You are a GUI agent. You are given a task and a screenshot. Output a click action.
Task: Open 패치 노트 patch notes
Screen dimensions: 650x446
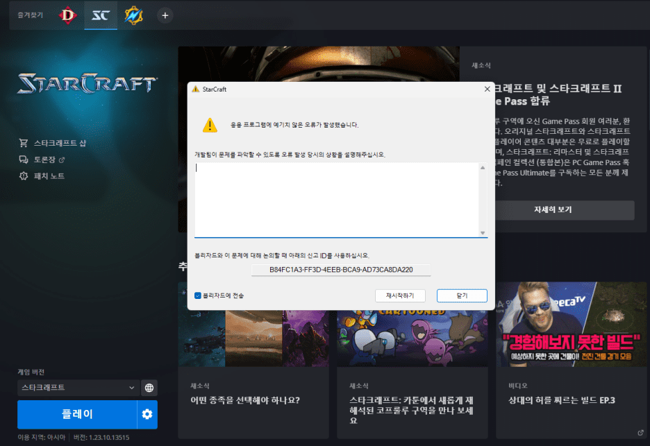[49, 176]
